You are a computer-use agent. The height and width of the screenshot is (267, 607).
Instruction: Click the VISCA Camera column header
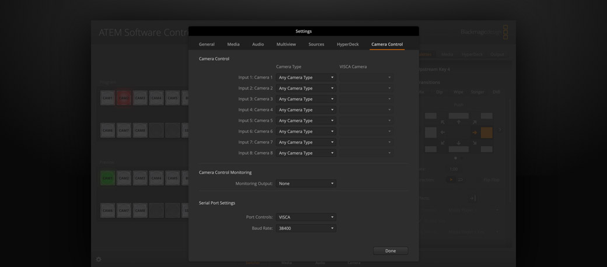click(353, 66)
